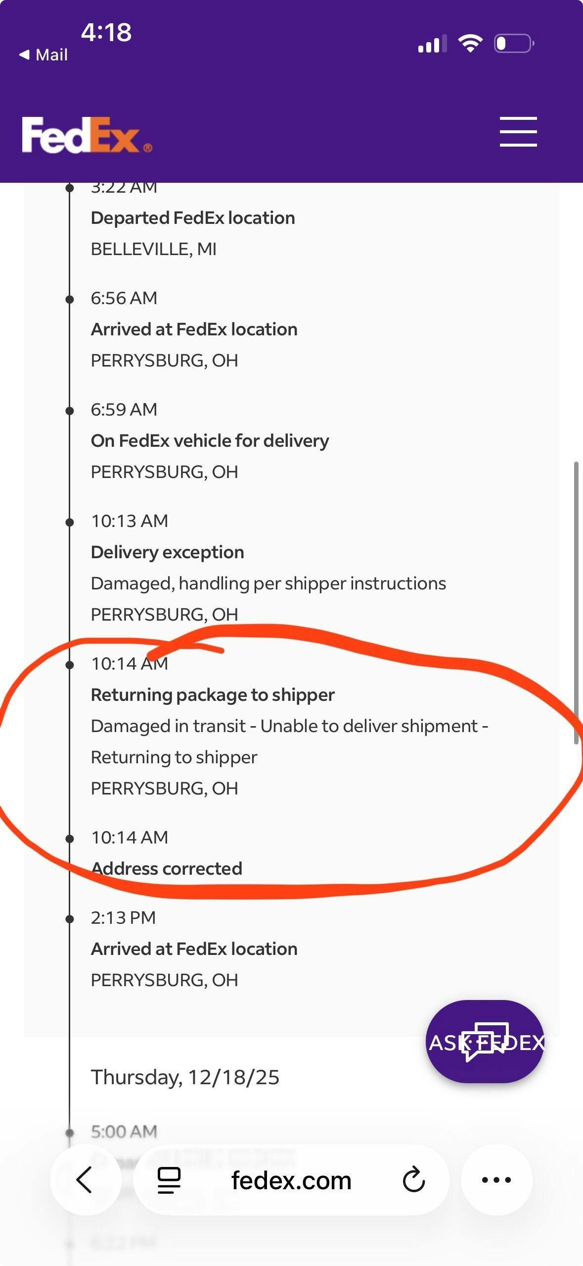Screen dimensions: 583x1266
Task: Tap Departed FedEx location BELLEVILLE entry
Action: tap(193, 218)
